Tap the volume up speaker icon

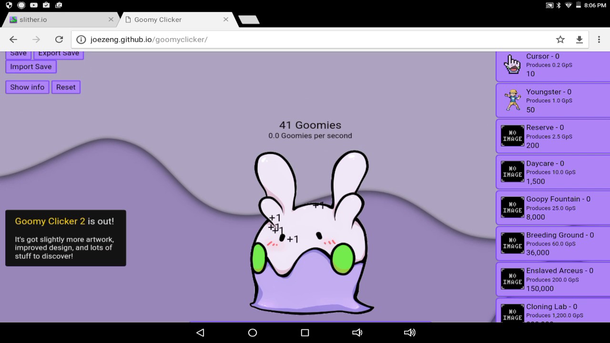coord(409,333)
